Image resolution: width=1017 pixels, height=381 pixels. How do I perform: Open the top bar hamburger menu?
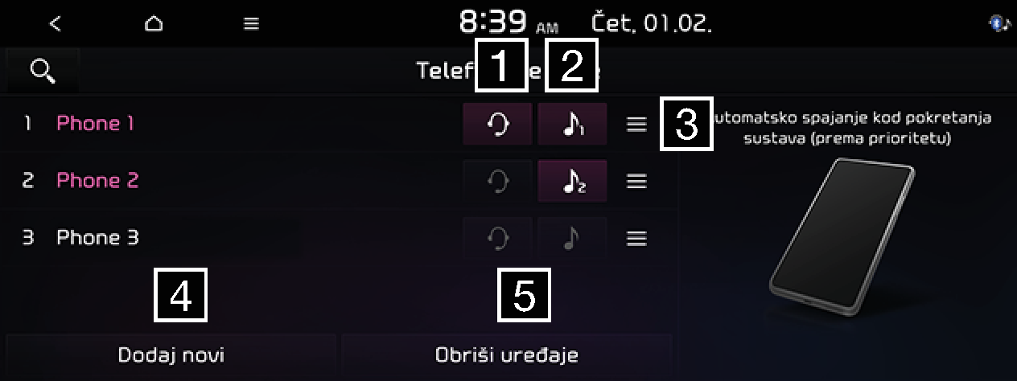click(x=251, y=23)
